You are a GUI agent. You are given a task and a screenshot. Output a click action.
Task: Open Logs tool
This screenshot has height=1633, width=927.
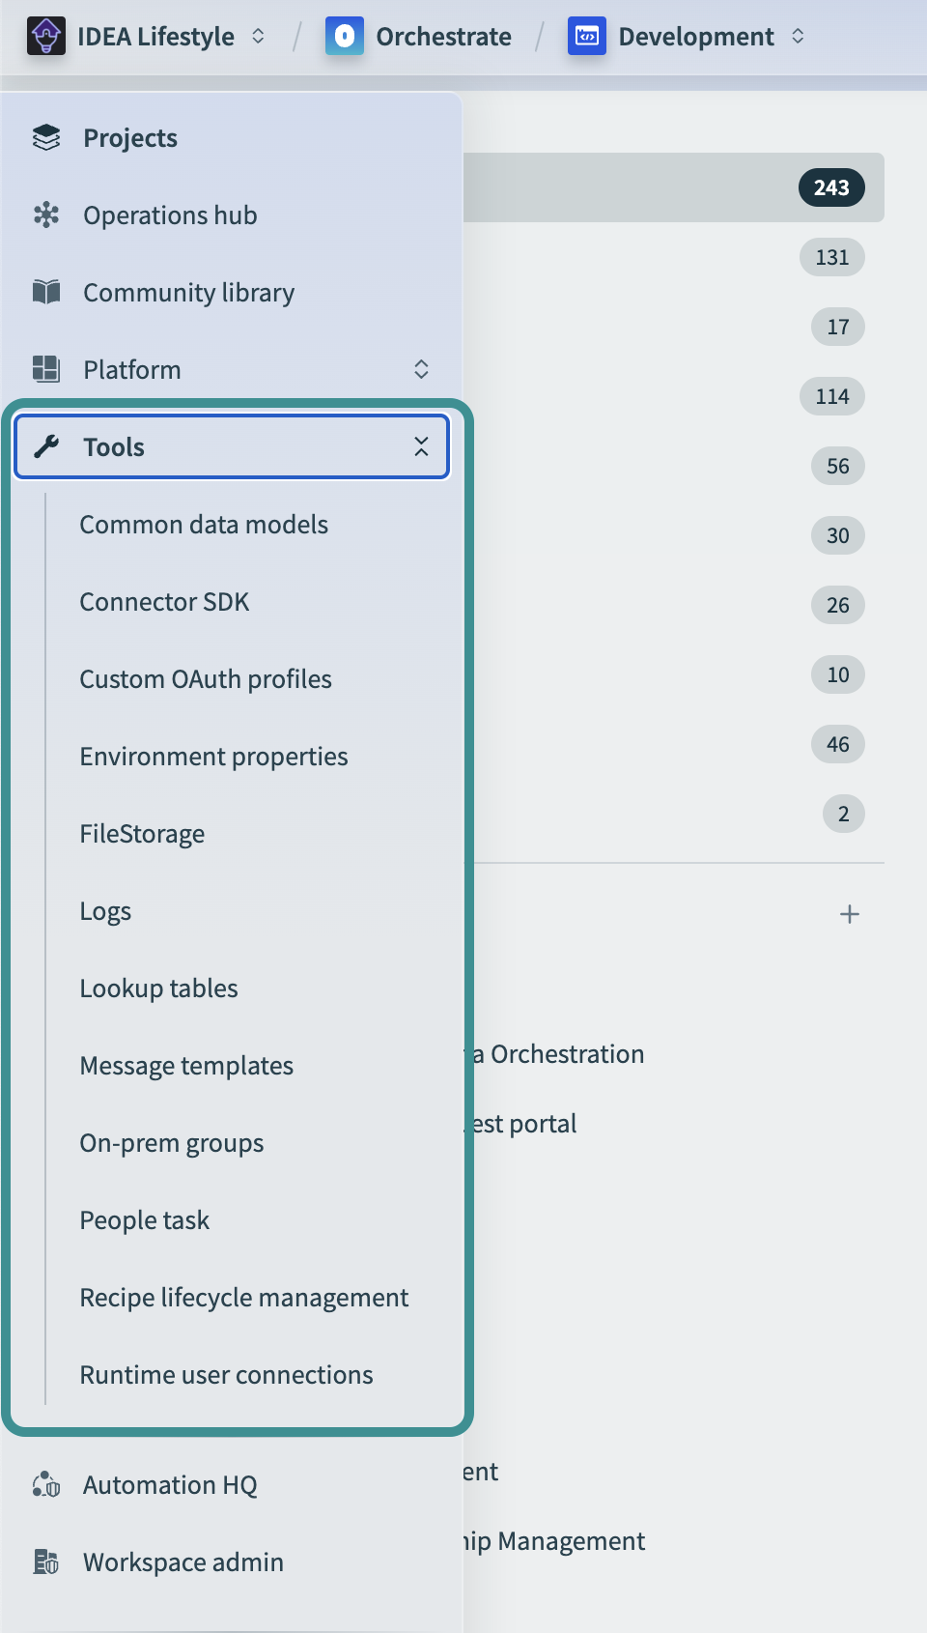coord(105,911)
